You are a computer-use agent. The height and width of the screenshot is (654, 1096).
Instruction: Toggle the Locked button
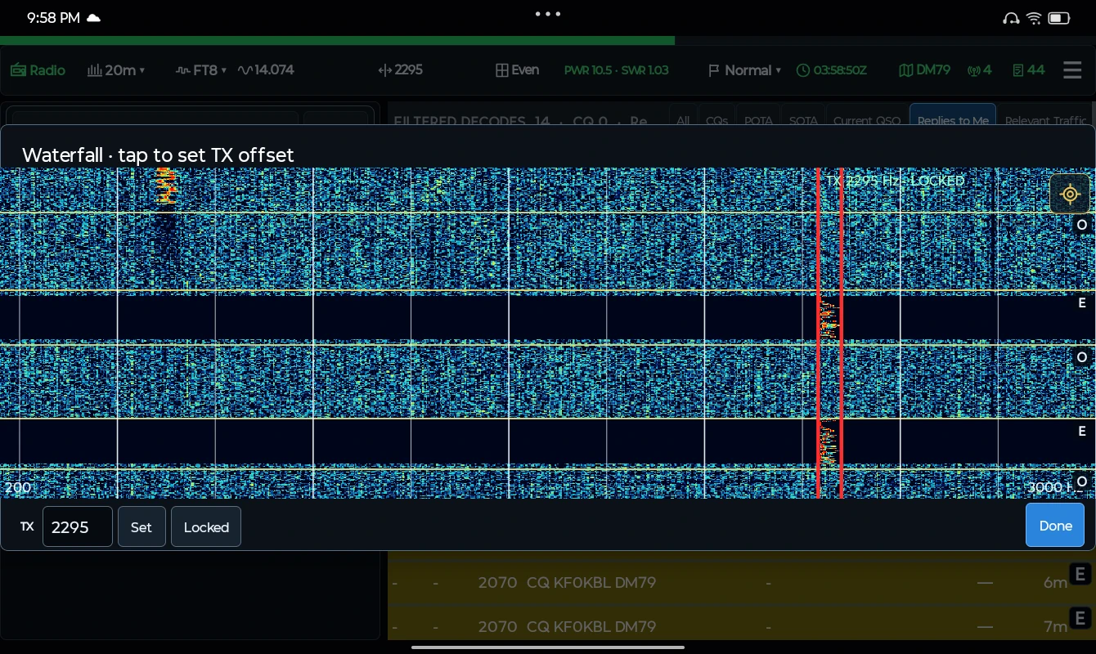(206, 526)
